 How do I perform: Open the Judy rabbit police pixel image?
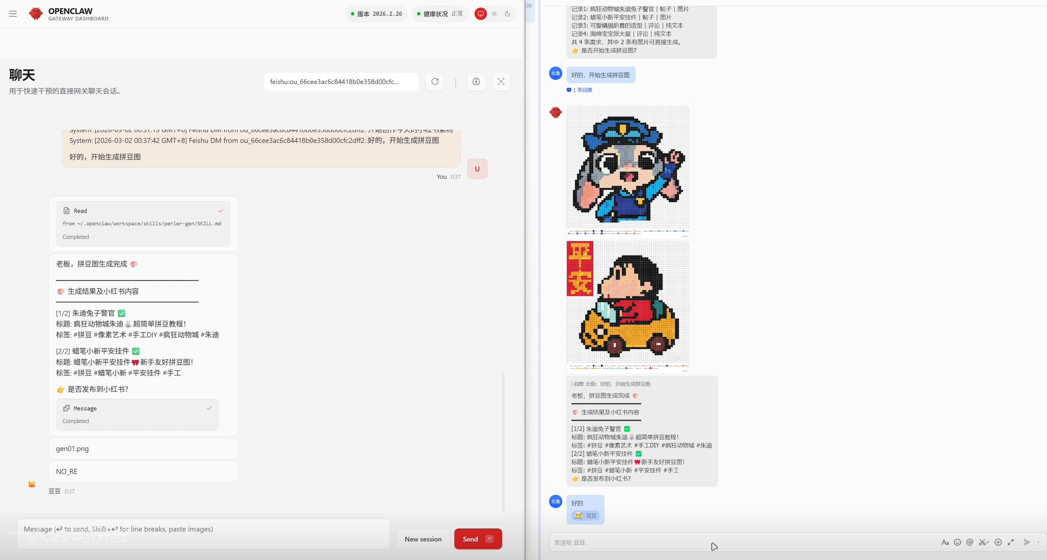[x=627, y=172]
